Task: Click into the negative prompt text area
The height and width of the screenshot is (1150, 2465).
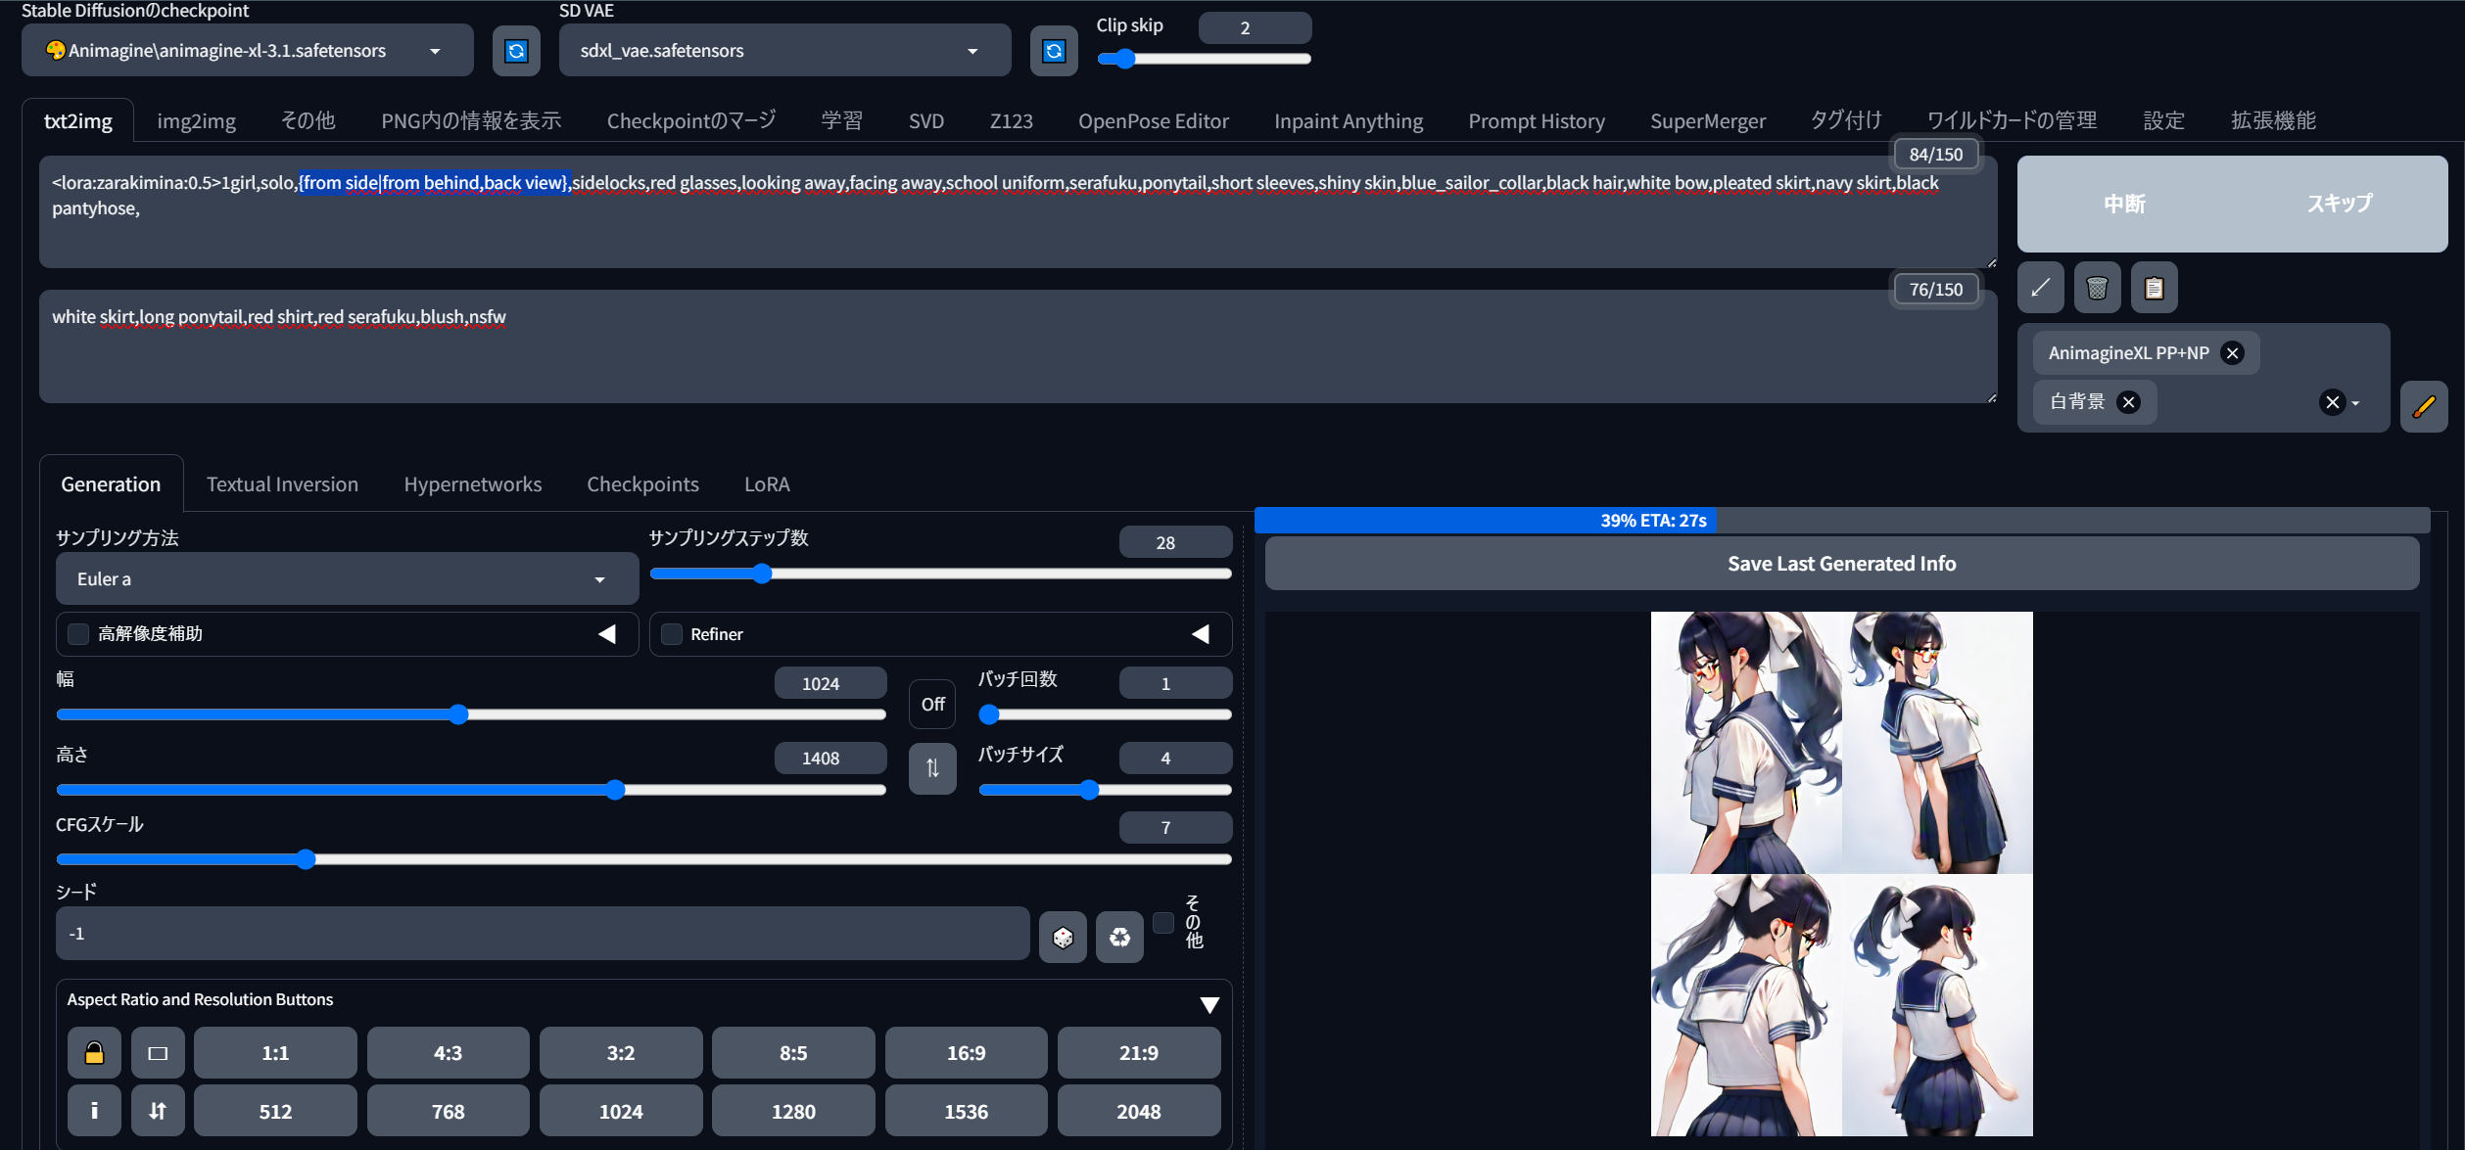Action: [x=1018, y=346]
